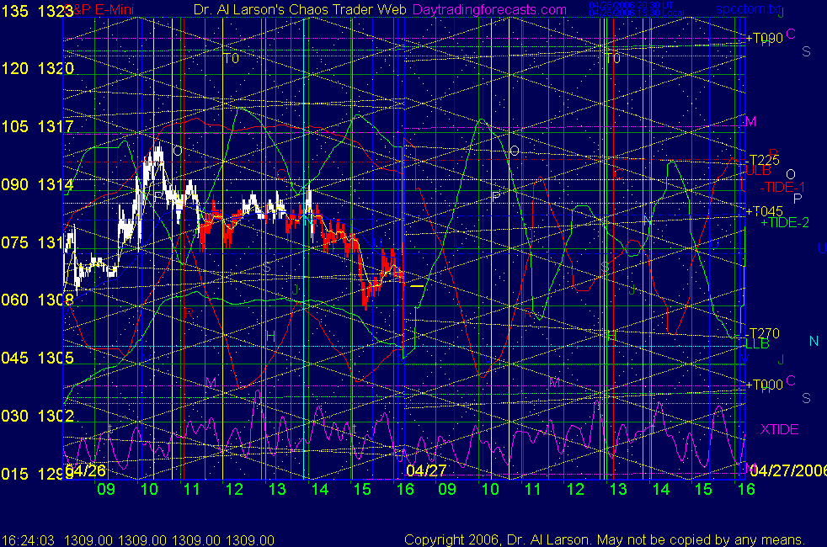Click the "090 1314" price axis label

pyautogui.click(x=37, y=184)
